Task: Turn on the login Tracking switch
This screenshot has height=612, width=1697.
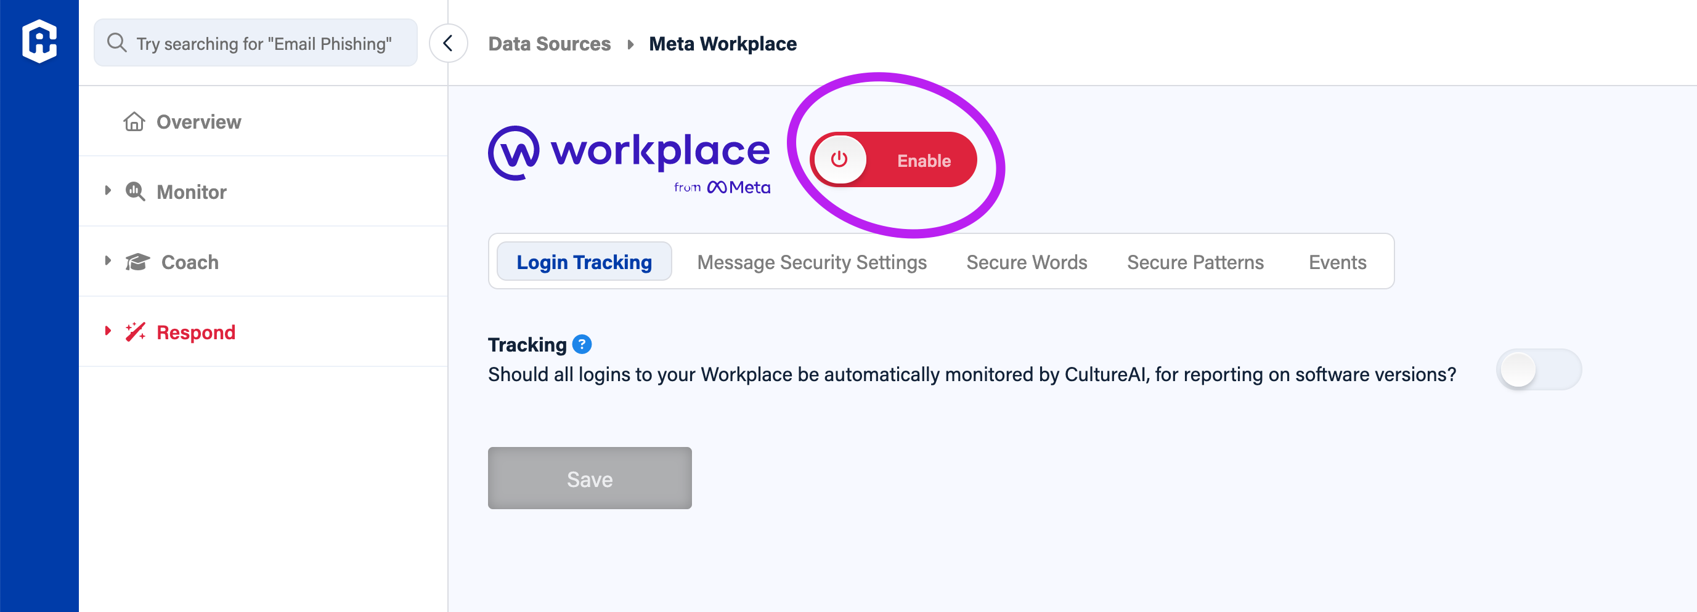Action: pyautogui.click(x=1539, y=370)
